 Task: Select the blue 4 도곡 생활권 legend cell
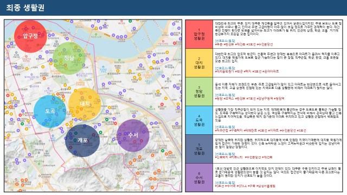point(199,120)
